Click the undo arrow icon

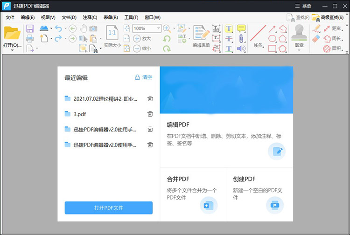click(58, 28)
